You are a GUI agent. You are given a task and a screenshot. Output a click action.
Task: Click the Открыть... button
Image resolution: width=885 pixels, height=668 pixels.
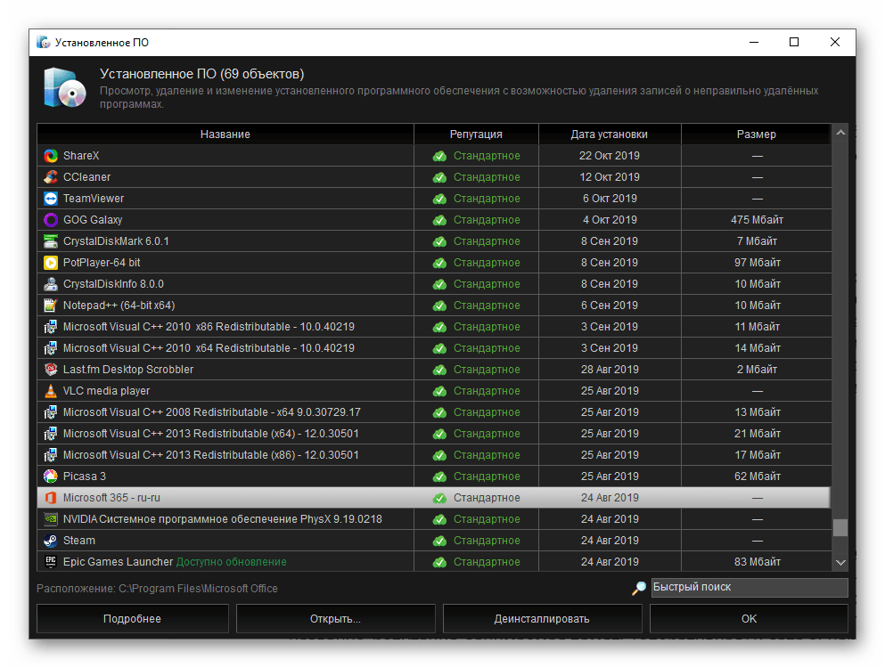(x=336, y=619)
